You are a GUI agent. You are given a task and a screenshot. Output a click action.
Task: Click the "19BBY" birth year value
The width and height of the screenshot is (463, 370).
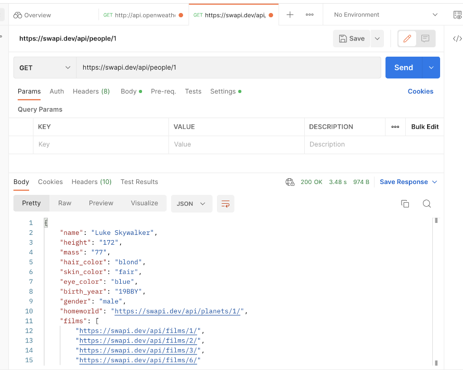click(x=128, y=292)
